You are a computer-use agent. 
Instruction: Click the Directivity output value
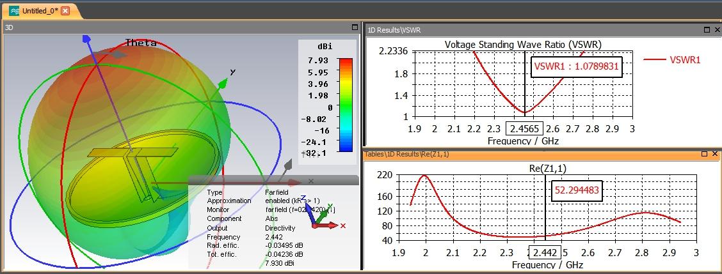(280, 228)
